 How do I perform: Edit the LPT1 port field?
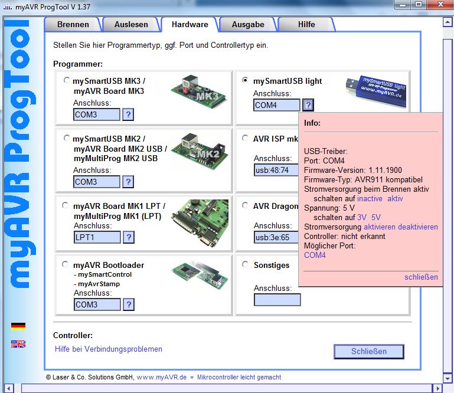[x=97, y=237]
